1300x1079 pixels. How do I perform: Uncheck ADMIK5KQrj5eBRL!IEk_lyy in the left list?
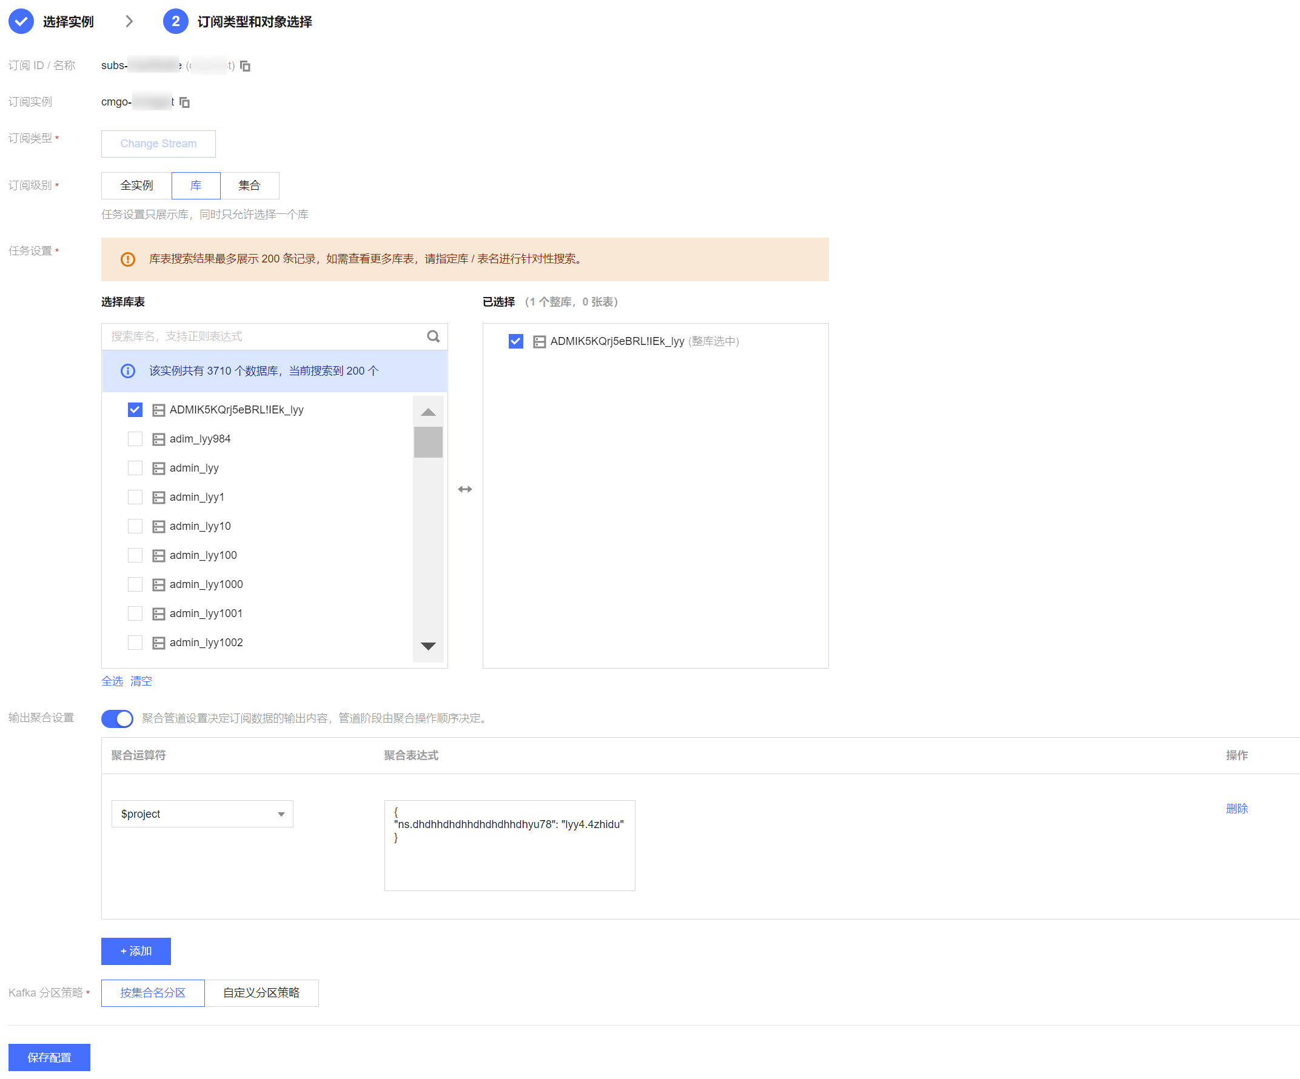pyautogui.click(x=135, y=410)
